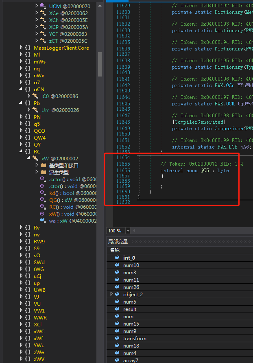The image size is (253, 363).
Task: Click the transform variable icon
Action: [x=117, y=338]
